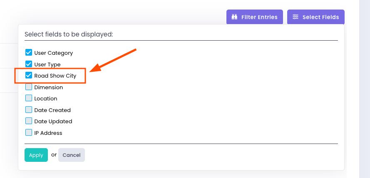Image resolution: width=370 pixels, height=178 pixels.
Task: Click the "Date Updated" label text
Action: point(53,122)
